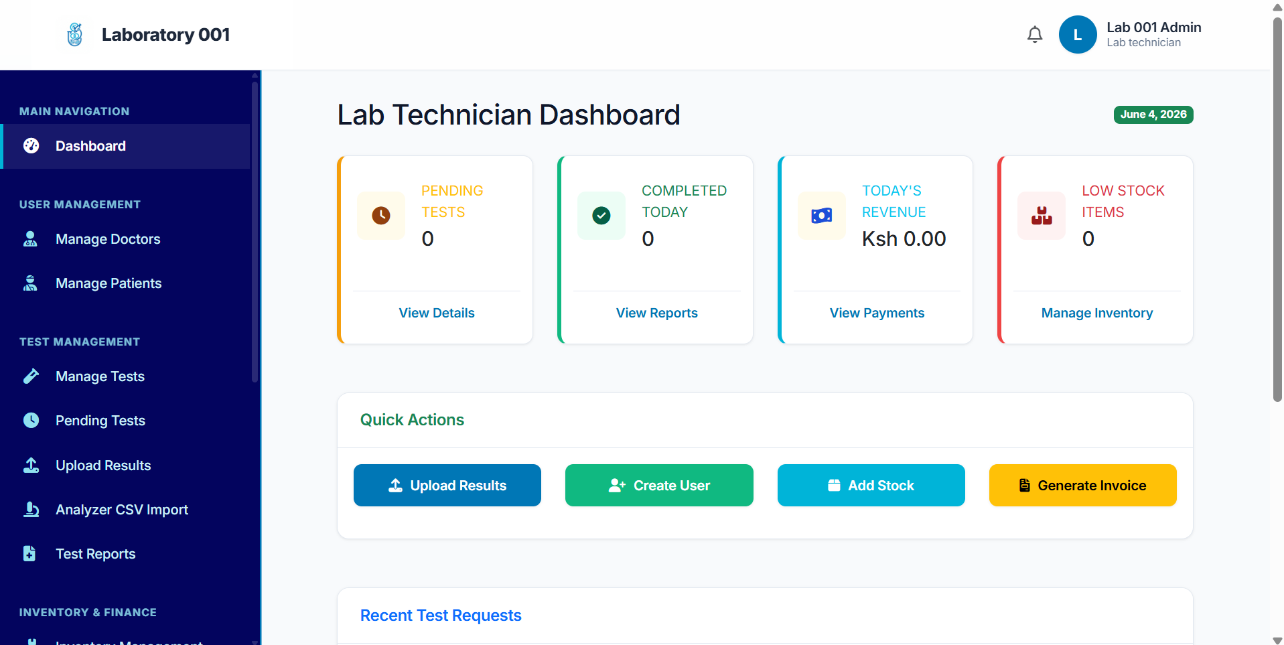This screenshot has height=645, width=1284.
Task: Open Dashboard in main navigation
Action: coord(126,146)
